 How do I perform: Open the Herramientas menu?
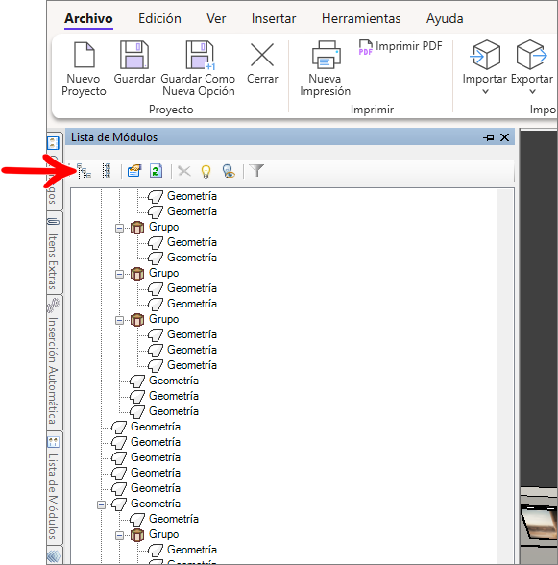361,18
